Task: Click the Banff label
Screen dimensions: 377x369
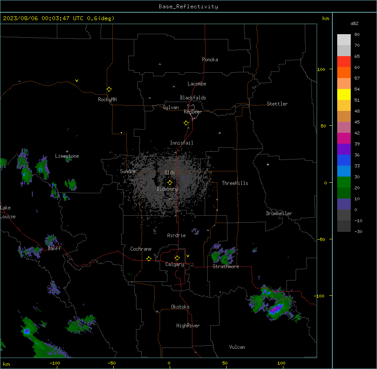Action: coord(54,248)
